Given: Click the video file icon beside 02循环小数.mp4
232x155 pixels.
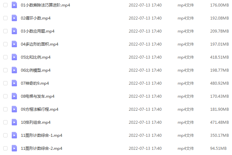Looking at the screenshot, I should tap(14, 18).
